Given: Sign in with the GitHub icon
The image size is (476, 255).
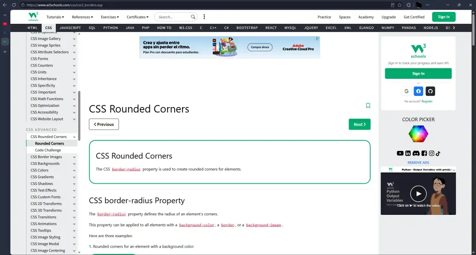Looking at the screenshot, I should 430,91.
